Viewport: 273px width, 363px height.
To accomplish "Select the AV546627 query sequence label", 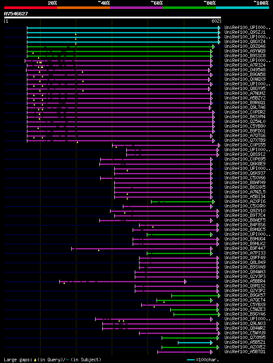I will coord(16,14).
